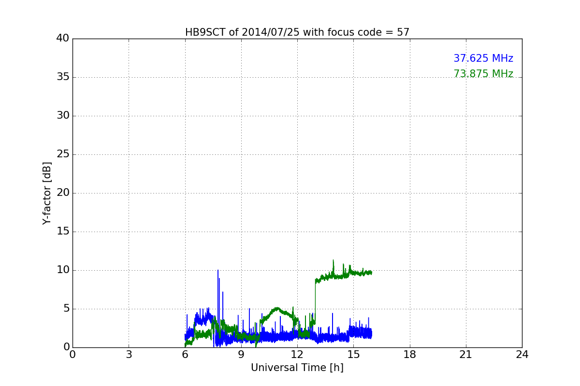Click x-axis tick label 21
Screen dimensions: 580x386
pos(466,355)
